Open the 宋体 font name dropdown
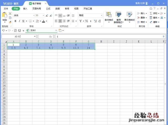The image size is (168, 125). click(x=34, y=15)
